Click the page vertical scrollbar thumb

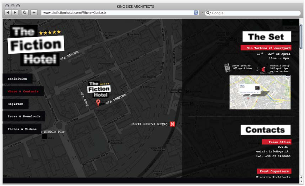click(301, 37)
